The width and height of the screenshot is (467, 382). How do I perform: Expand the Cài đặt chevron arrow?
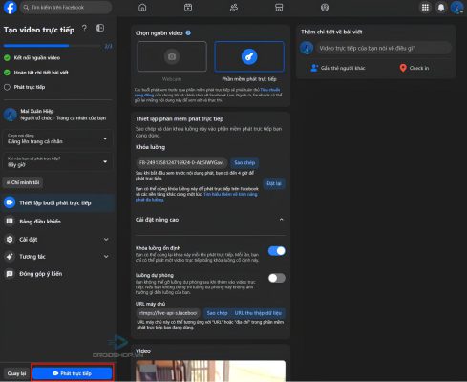(x=106, y=240)
